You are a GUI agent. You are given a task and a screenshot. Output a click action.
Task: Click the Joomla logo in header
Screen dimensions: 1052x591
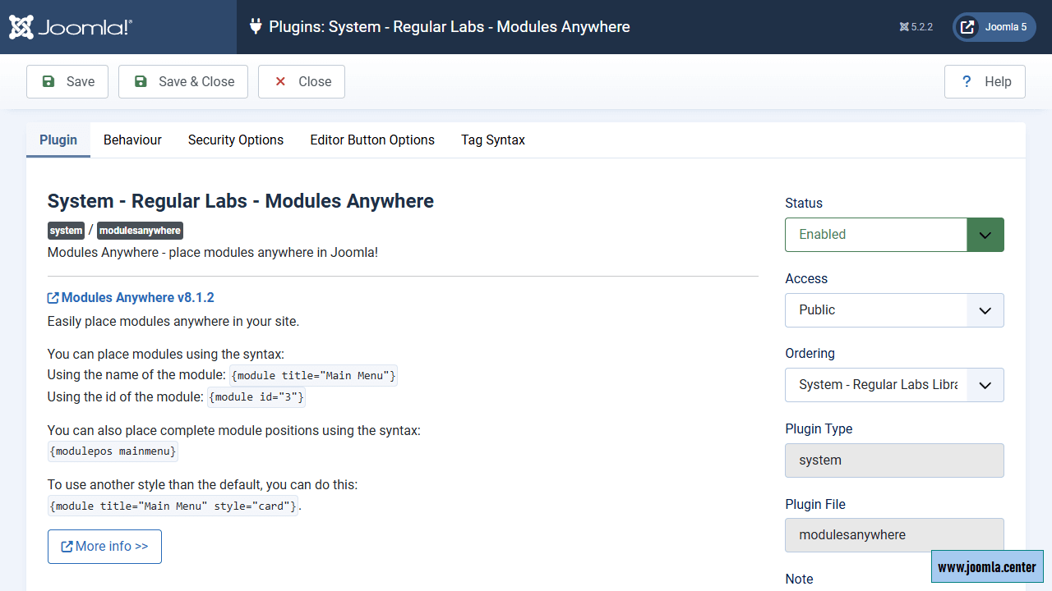(71, 27)
